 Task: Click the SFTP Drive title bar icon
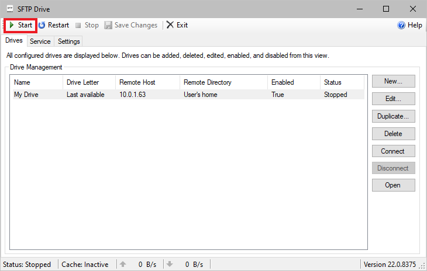click(x=9, y=9)
